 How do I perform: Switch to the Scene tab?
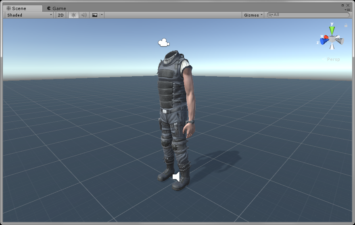tap(23, 8)
